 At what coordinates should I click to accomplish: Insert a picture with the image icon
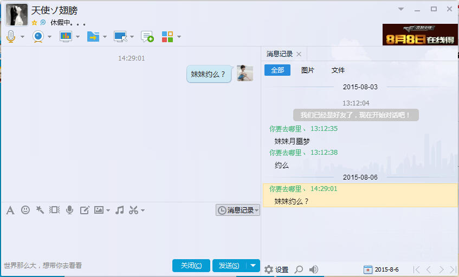[x=99, y=210]
